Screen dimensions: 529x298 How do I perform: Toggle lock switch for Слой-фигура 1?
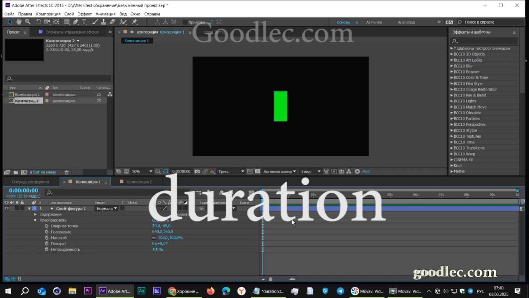point(22,208)
